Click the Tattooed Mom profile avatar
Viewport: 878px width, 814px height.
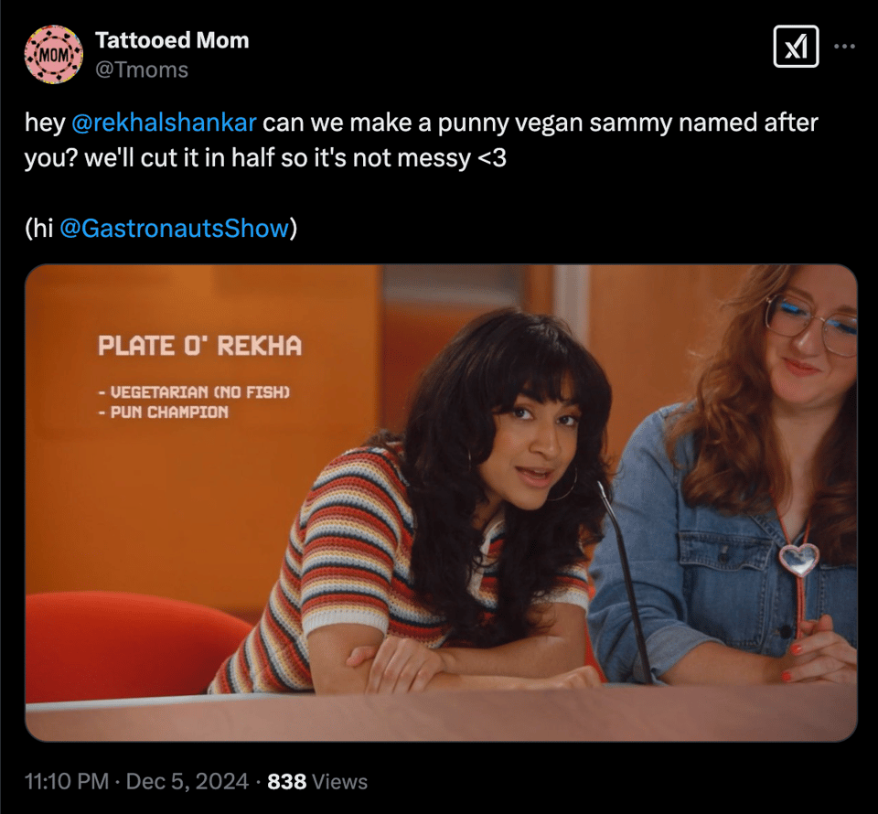(x=54, y=54)
